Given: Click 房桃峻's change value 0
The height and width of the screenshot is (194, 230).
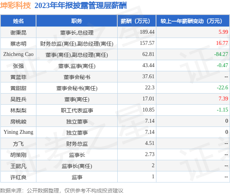Looking at the screenshot, I should pyautogui.click(x=227, y=121).
